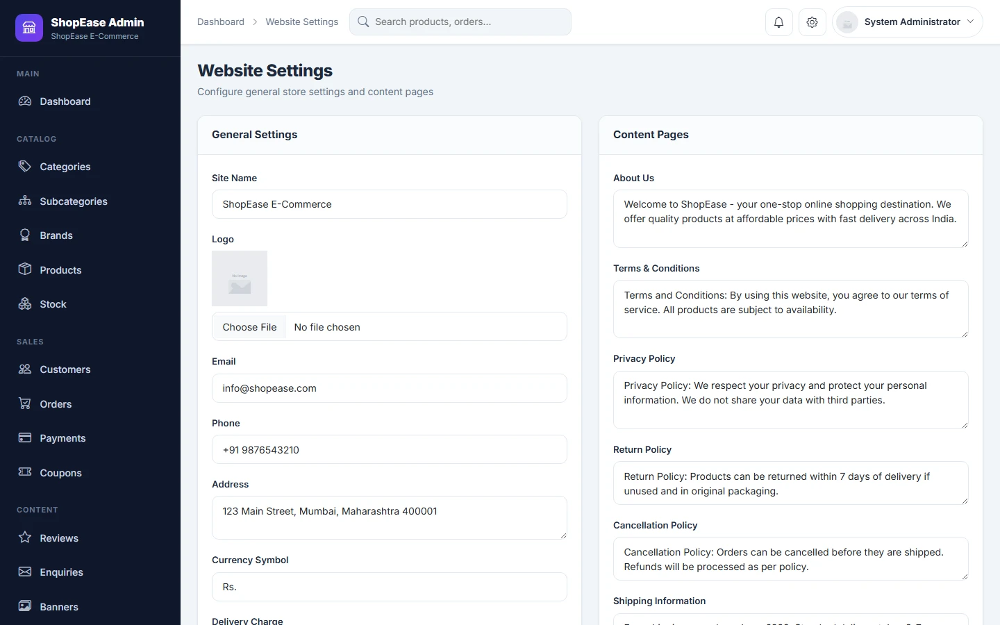Viewport: 1000px width, 625px height.
Task: Click the Email input field
Action: (x=390, y=388)
